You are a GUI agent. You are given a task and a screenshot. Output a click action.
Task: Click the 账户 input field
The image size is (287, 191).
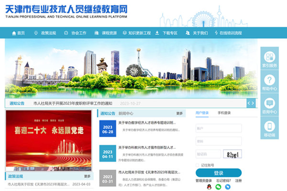219,128
